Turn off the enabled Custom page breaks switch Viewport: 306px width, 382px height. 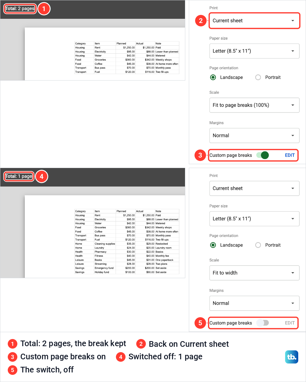point(263,155)
